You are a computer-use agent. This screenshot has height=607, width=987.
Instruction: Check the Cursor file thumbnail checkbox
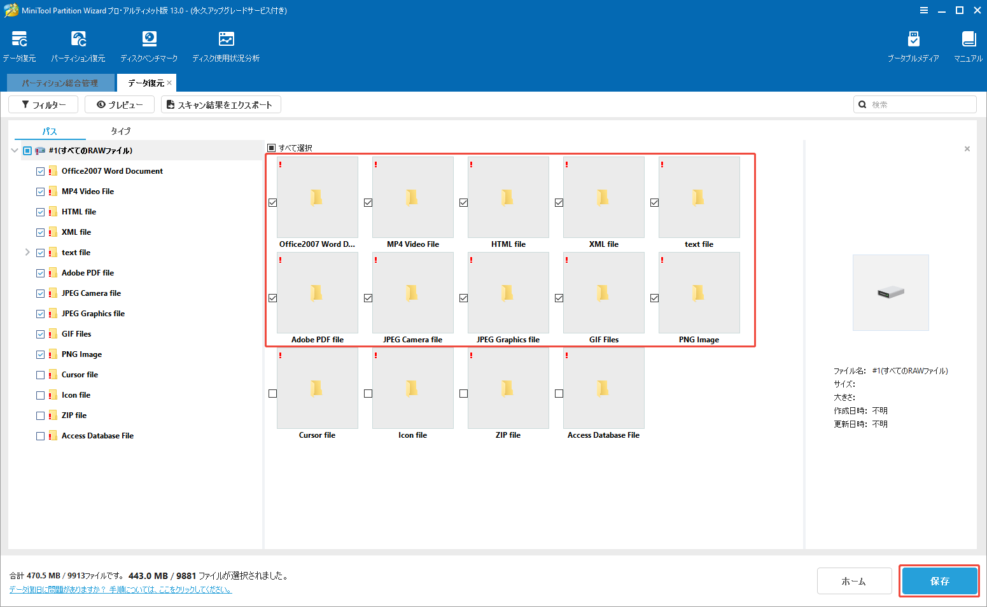tap(272, 393)
